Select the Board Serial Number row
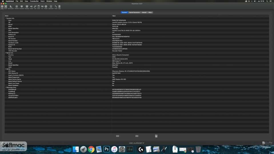The image size is (274, 154). [137, 49]
